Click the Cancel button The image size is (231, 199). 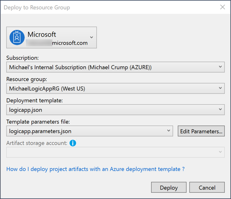[x=207, y=188]
